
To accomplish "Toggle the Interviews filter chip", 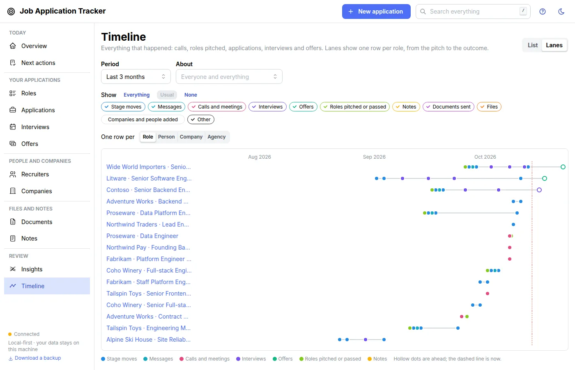I will tap(267, 107).
